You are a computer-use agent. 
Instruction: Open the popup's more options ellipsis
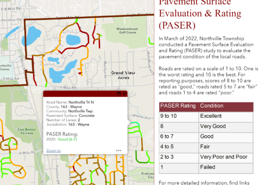119,151
